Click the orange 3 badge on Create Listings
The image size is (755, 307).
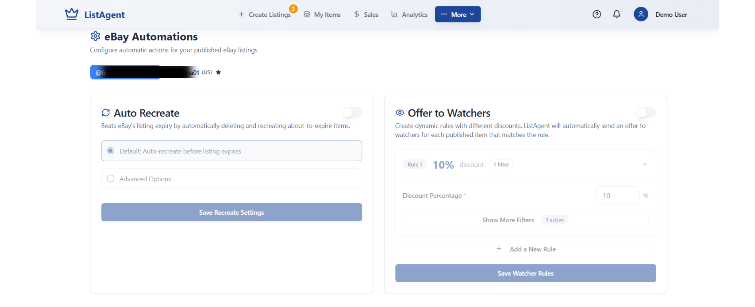(293, 9)
